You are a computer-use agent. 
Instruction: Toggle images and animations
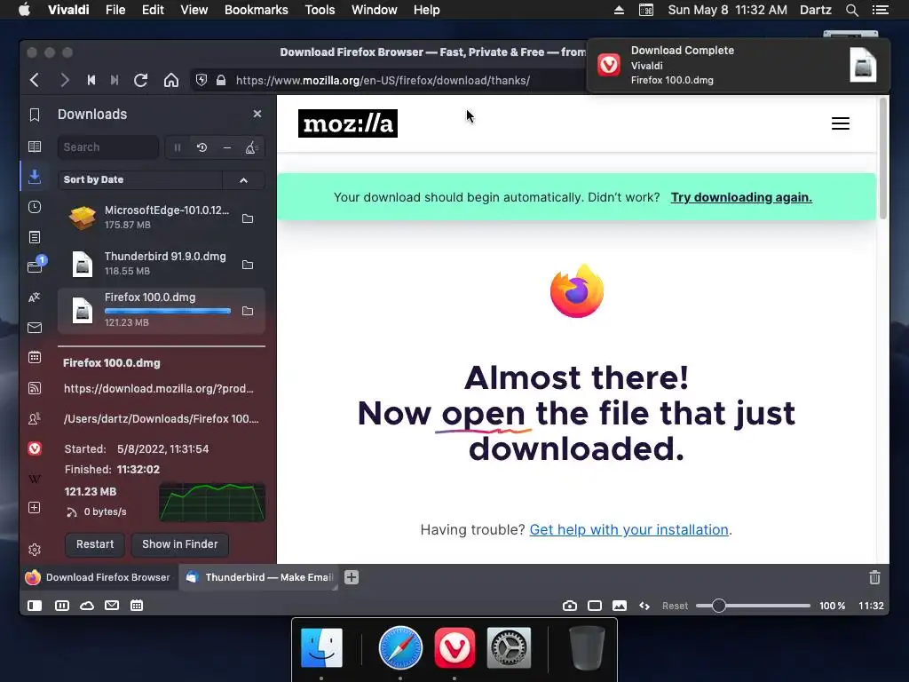[x=620, y=606]
